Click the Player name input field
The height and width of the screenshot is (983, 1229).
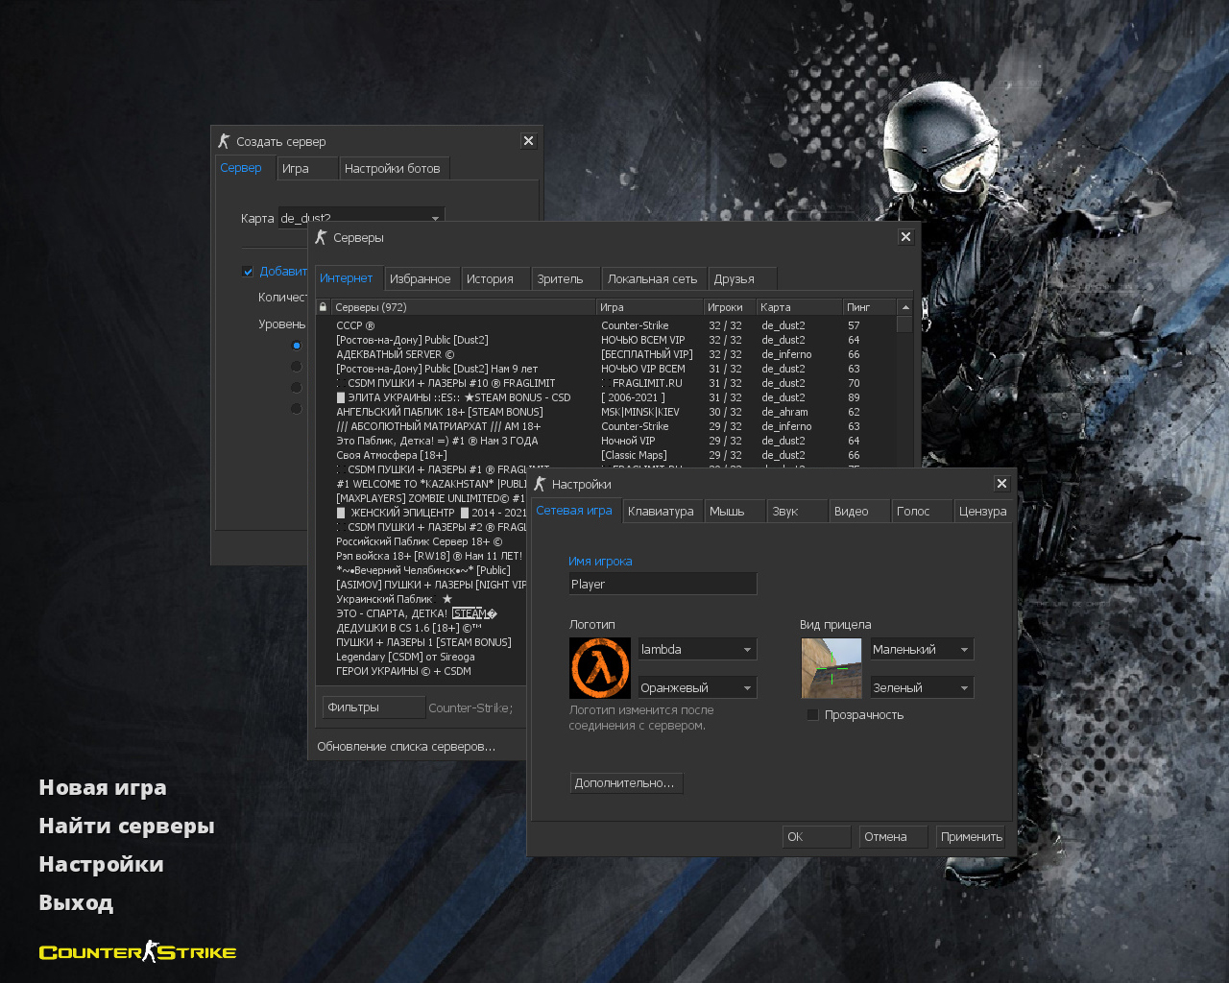click(663, 583)
